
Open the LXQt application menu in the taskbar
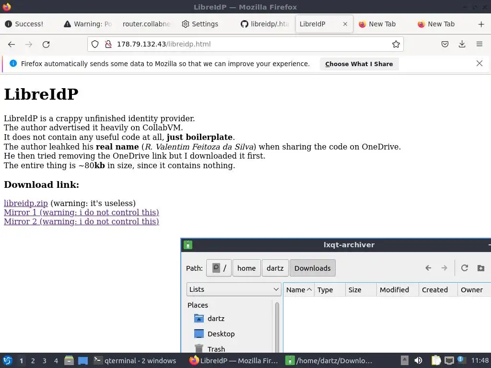click(x=8, y=360)
